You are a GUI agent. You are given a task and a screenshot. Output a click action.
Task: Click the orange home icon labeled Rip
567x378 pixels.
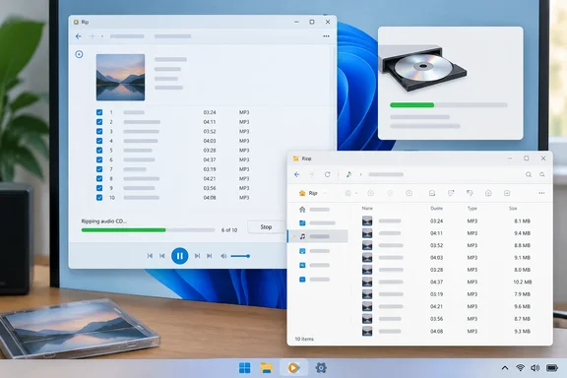302,193
